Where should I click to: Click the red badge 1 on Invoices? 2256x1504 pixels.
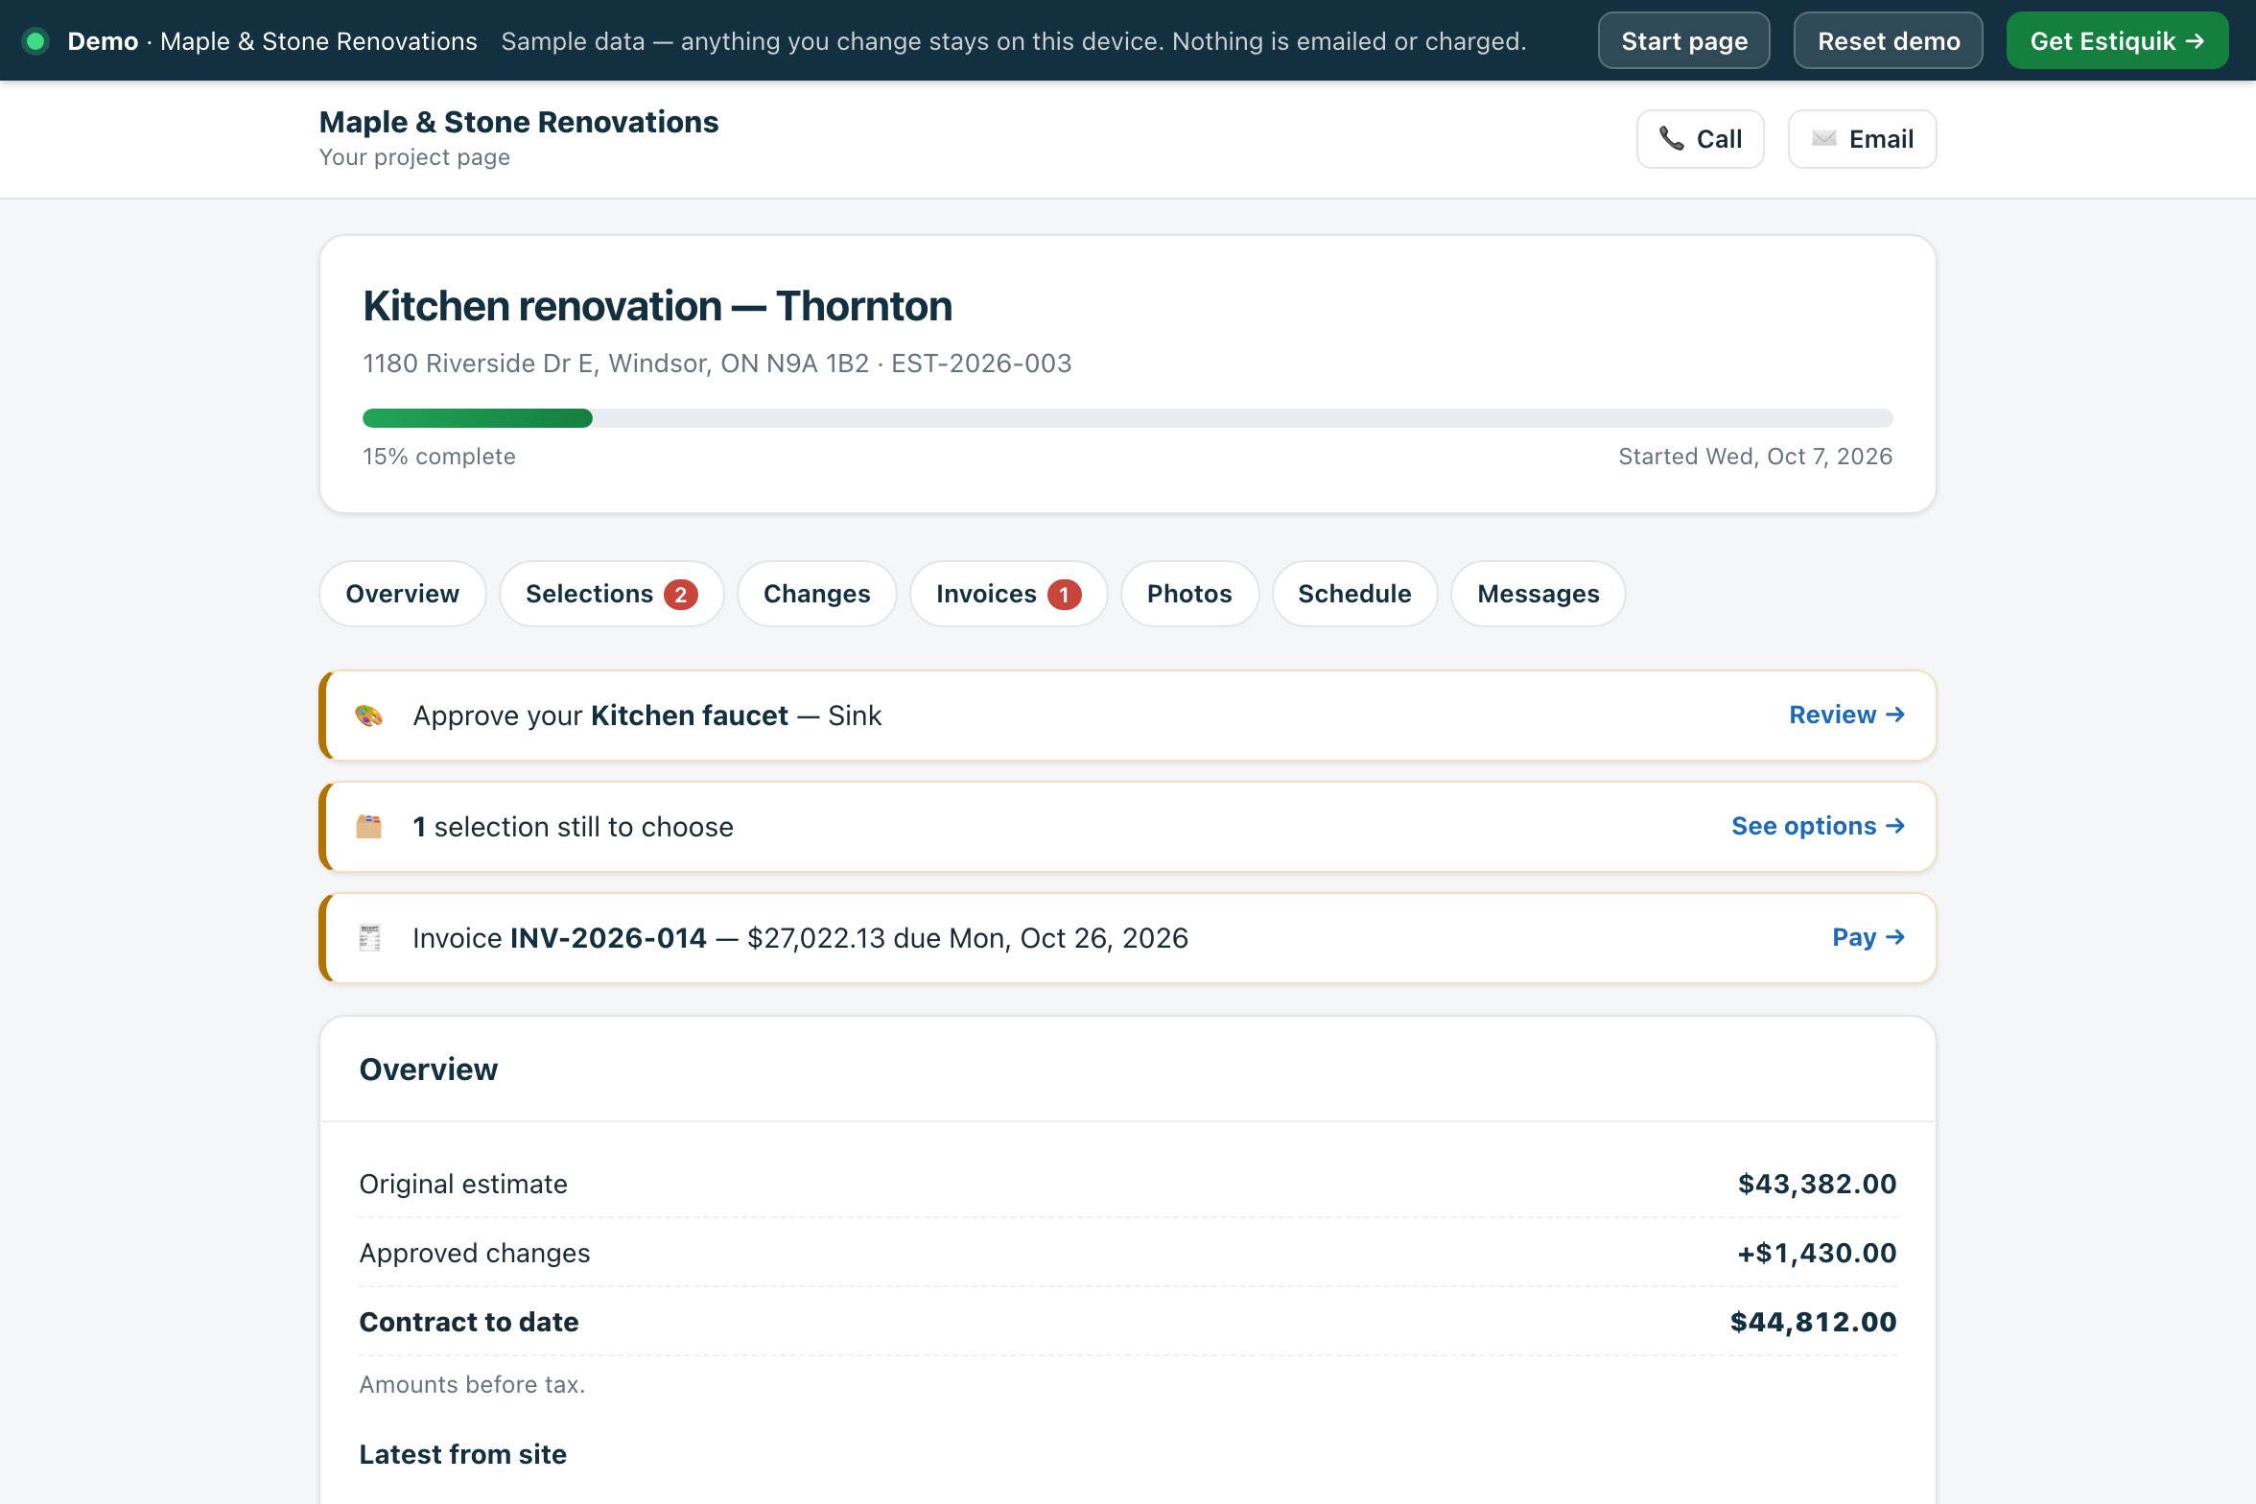[x=1064, y=595]
